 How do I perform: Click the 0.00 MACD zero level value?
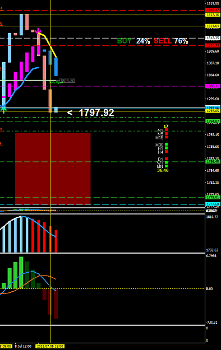[209, 289]
